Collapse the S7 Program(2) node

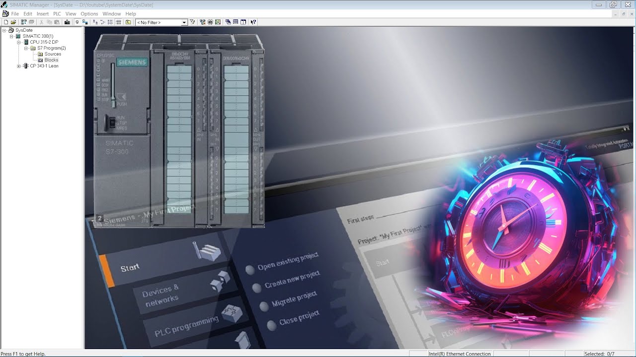click(x=26, y=48)
